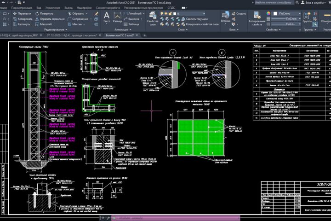The width and height of the screenshot is (331, 221).
Task: Click the Создать block button
Action: 239,13
